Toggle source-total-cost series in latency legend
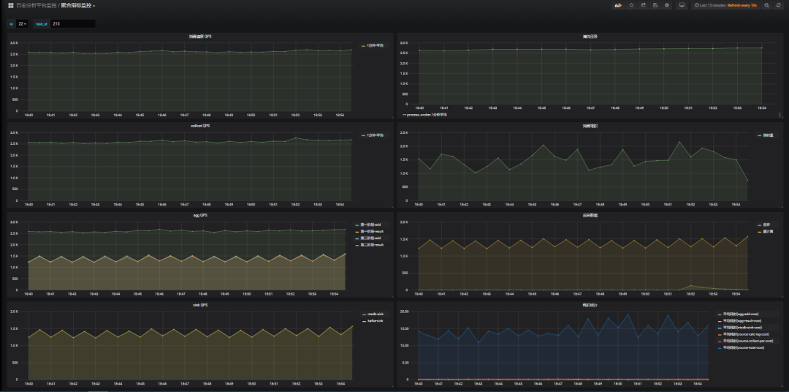Screen dimensions: 789x392 743,347
